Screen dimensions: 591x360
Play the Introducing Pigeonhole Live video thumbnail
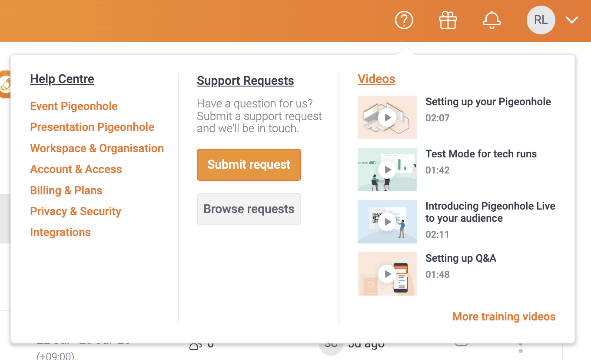click(387, 222)
